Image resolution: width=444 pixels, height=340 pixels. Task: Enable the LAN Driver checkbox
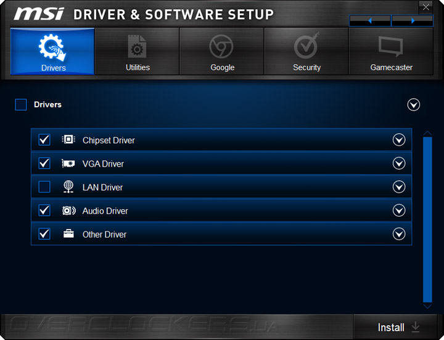(44, 187)
